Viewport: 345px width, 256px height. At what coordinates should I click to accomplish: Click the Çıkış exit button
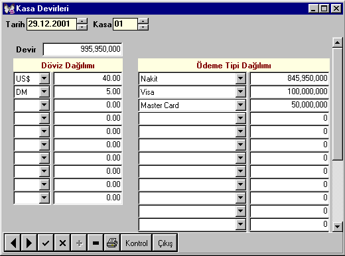tap(165, 243)
